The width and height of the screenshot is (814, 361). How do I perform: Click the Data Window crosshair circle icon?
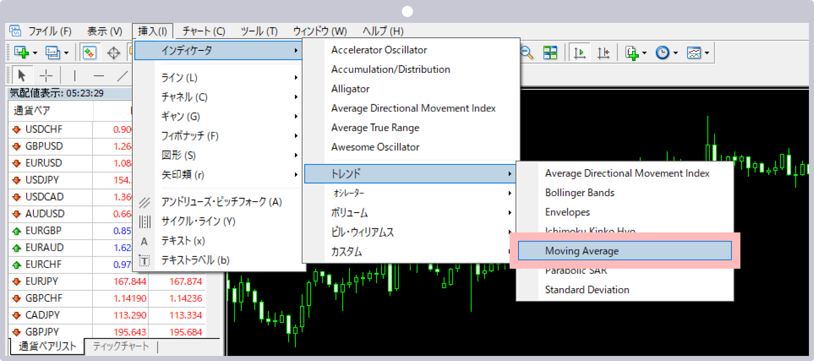click(113, 53)
